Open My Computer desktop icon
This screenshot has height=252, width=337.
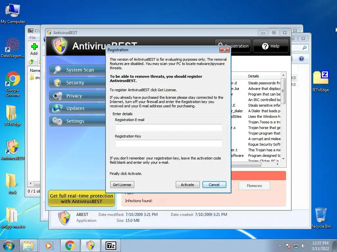pyautogui.click(x=13, y=13)
